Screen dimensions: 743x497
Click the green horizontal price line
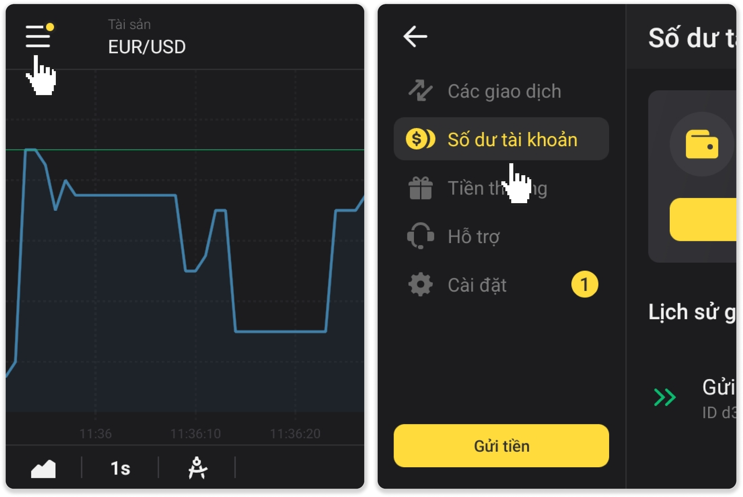218,149
